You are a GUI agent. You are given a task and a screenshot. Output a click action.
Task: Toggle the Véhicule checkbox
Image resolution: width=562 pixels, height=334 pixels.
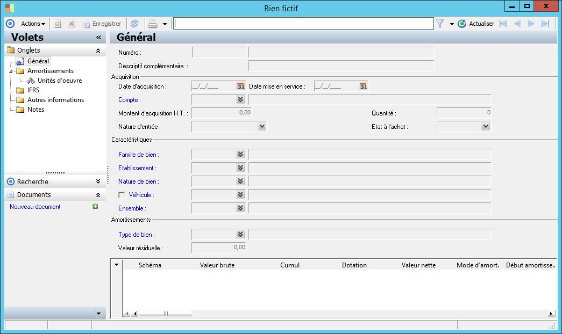coord(122,195)
